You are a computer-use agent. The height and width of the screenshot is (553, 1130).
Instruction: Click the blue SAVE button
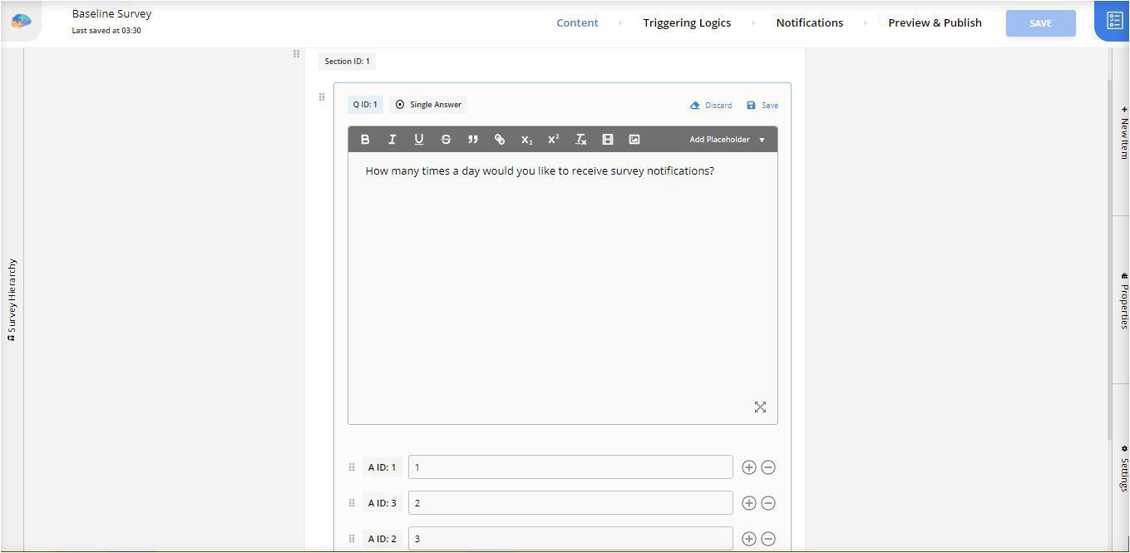point(1040,23)
